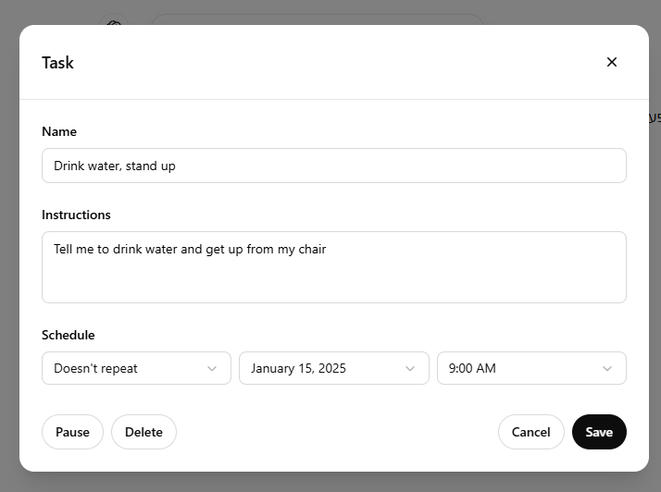The image size is (661, 492).
Task: Click the Instructions text area
Action: [x=334, y=267]
